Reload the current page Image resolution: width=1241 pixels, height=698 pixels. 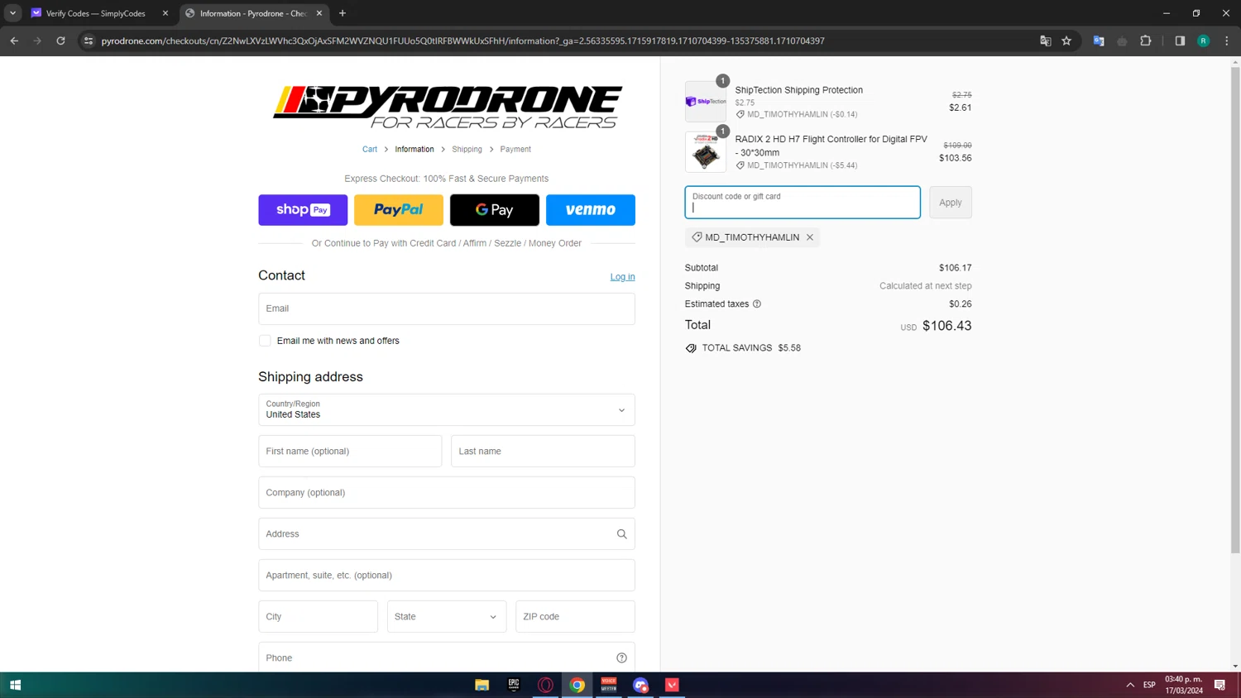coord(60,41)
